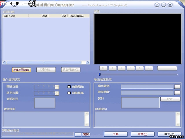Viewport: 185px width, 139px height.
Task: Click the 現在轉換(C) convert now button
Action: (71, 70)
